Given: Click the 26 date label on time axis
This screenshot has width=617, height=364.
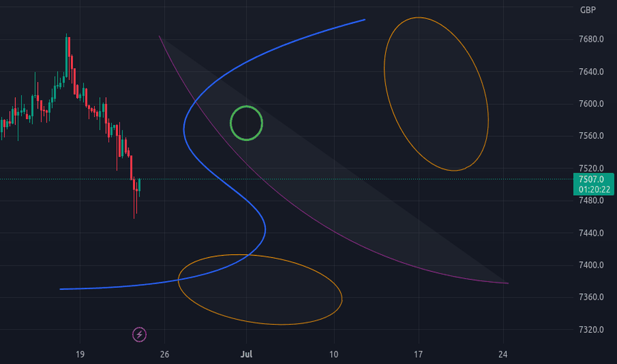Looking at the screenshot, I should pyautogui.click(x=164, y=354).
